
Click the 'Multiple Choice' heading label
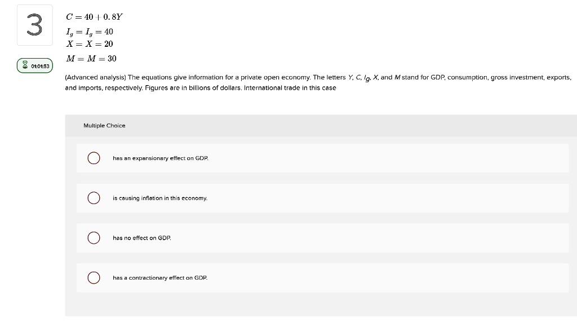(104, 125)
